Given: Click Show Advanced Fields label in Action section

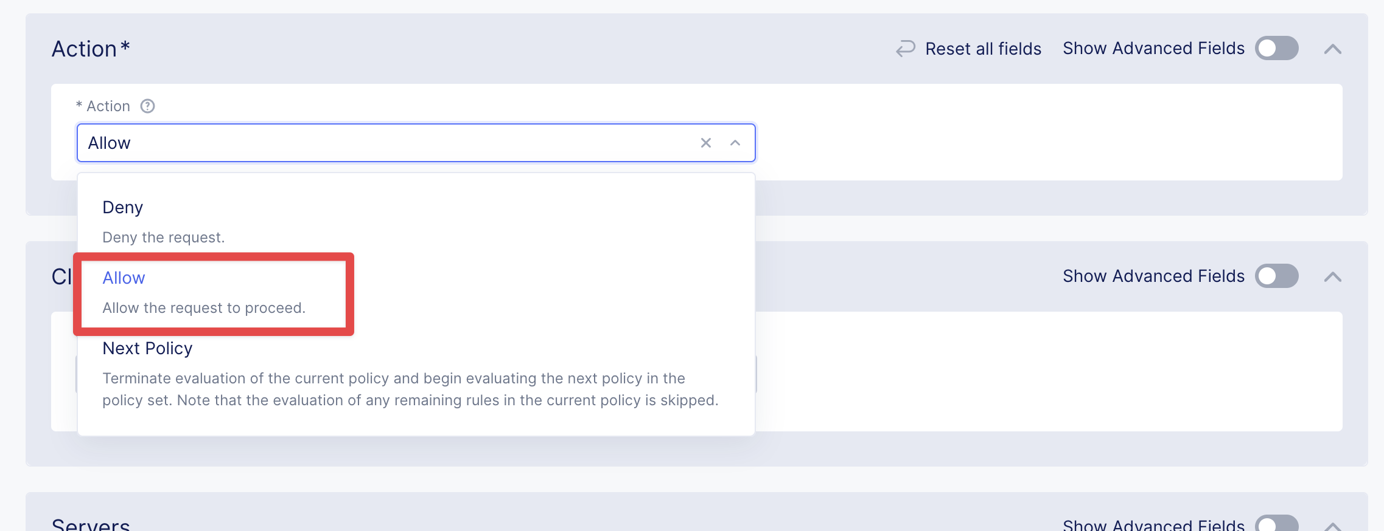Looking at the screenshot, I should (1153, 49).
